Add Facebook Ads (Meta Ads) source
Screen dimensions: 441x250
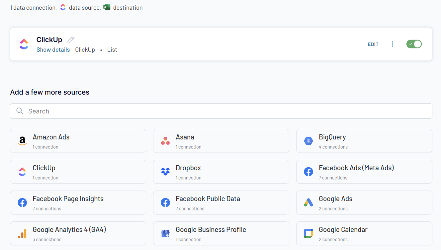(364, 172)
